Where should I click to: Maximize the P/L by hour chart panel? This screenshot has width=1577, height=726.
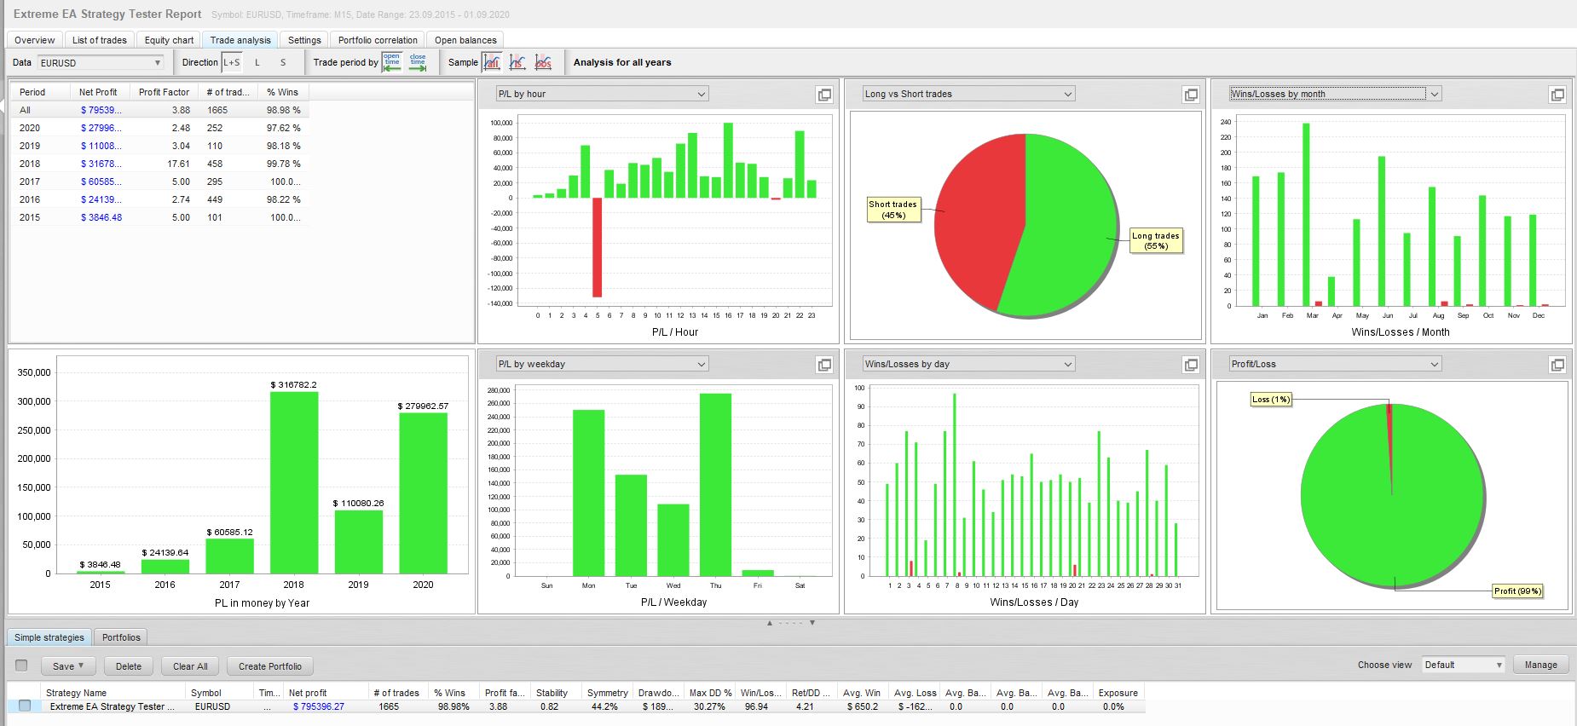tap(824, 95)
